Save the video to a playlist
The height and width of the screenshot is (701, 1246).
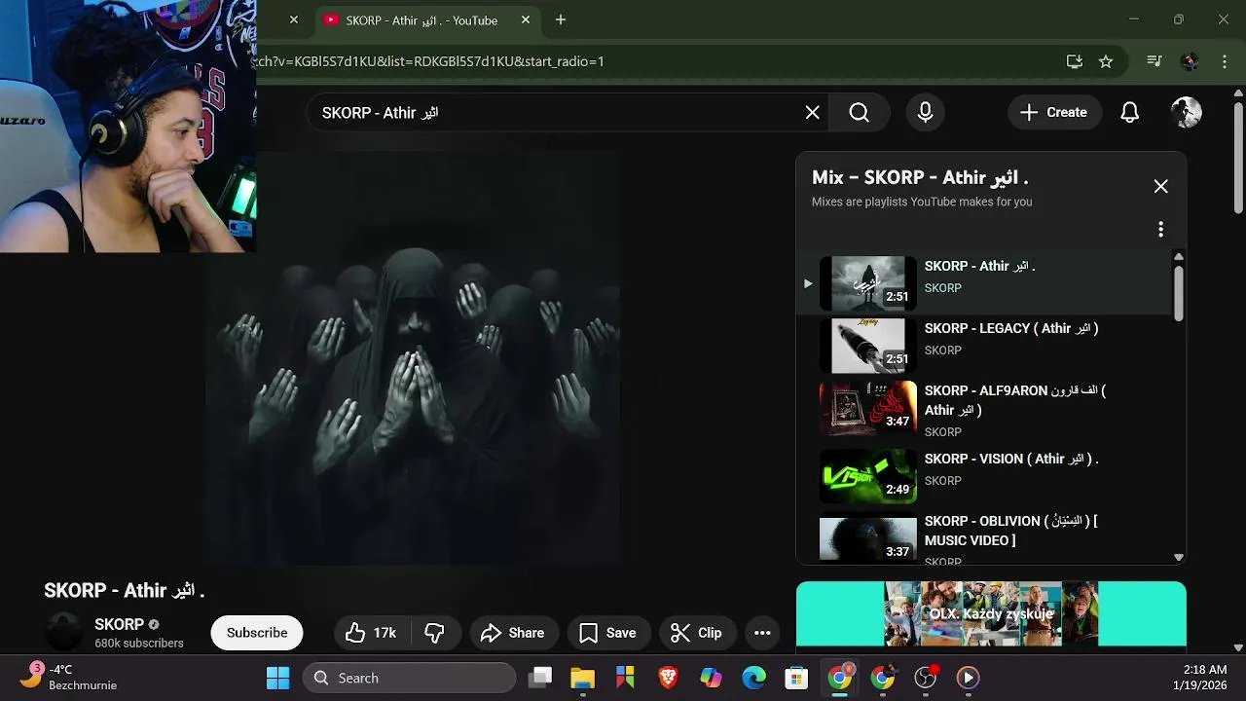(x=608, y=633)
